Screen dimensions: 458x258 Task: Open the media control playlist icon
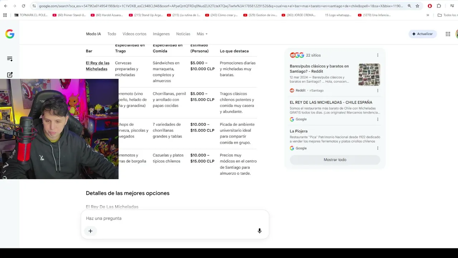click(x=452, y=6)
